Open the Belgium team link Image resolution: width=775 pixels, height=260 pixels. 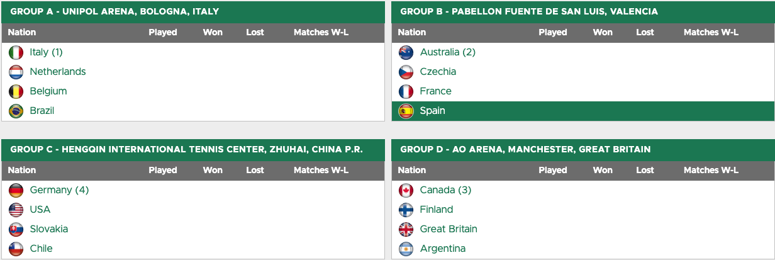pyautogui.click(x=48, y=91)
